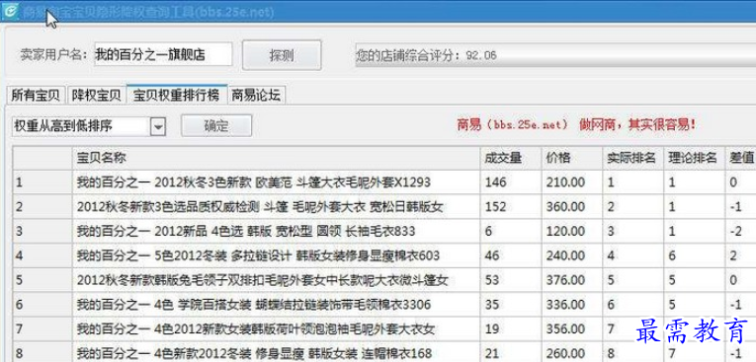Focus the 卖家用户名 input field
Viewport: 756px width, 362px height.
click(163, 54)
